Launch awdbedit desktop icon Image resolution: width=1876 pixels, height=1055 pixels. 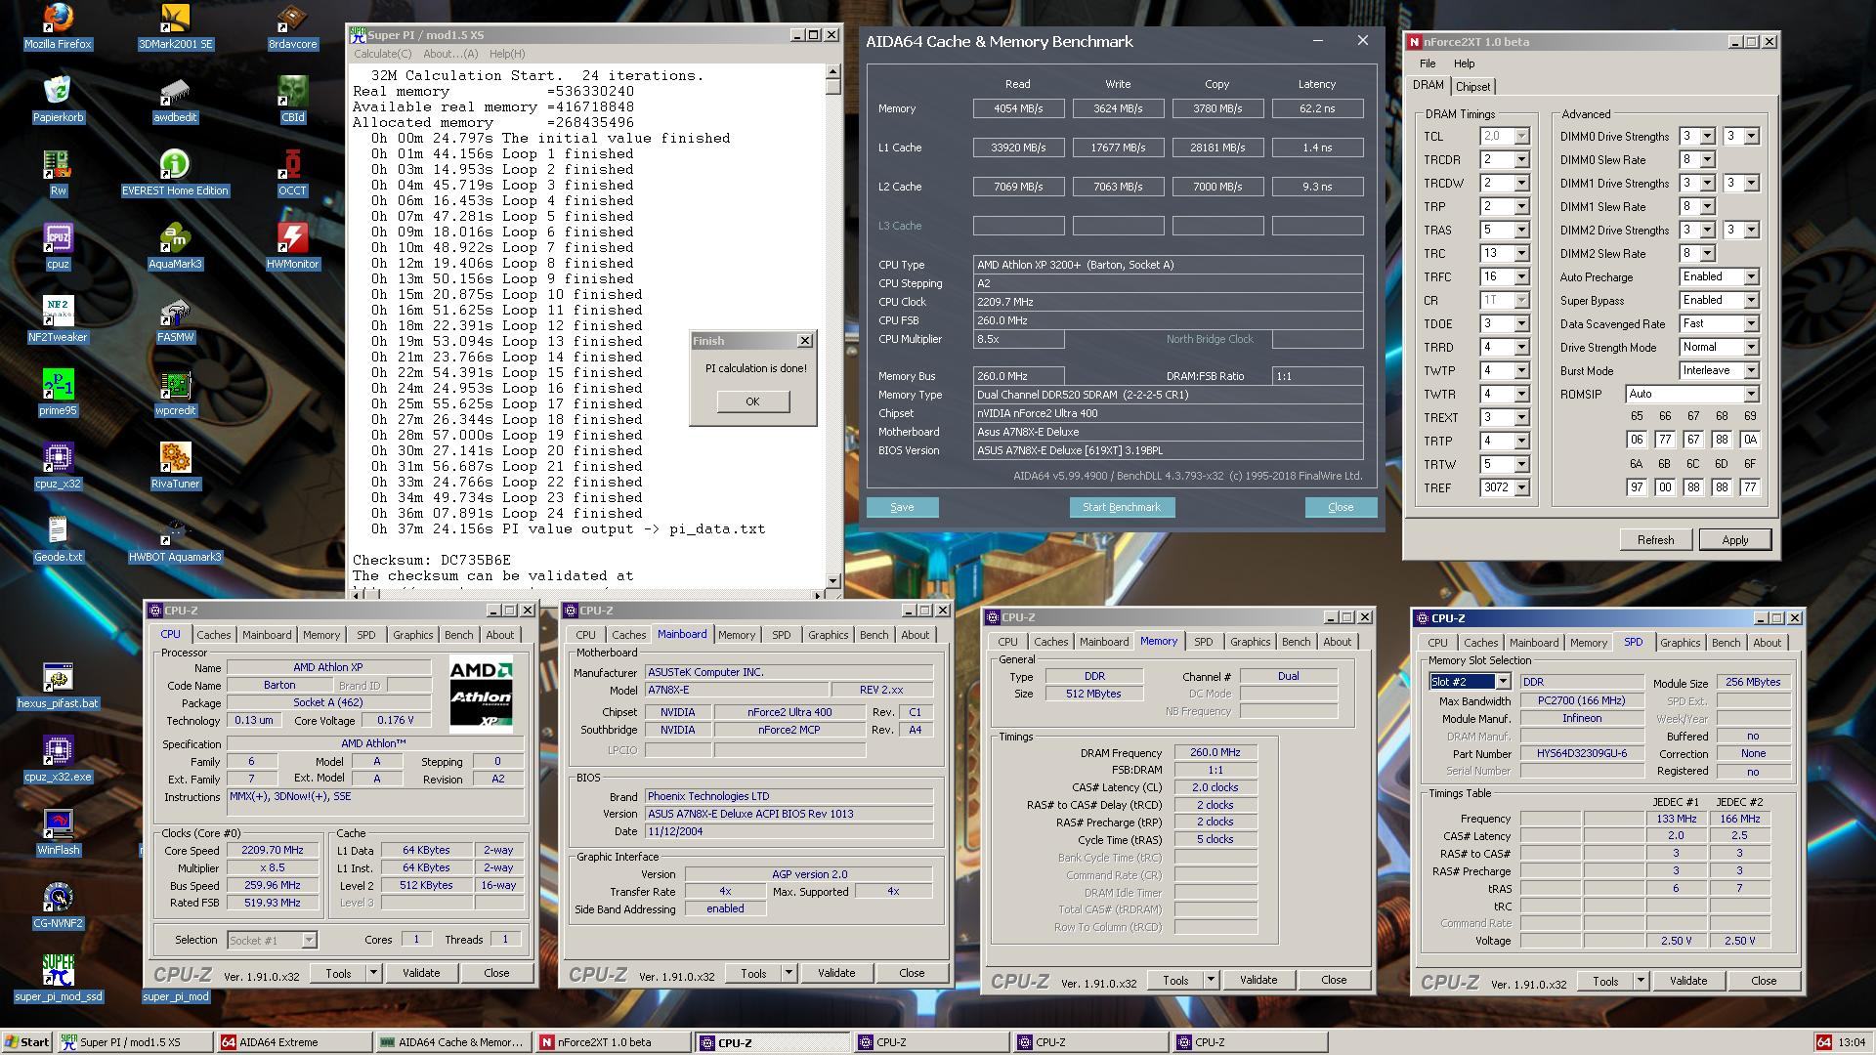[175, 100]
